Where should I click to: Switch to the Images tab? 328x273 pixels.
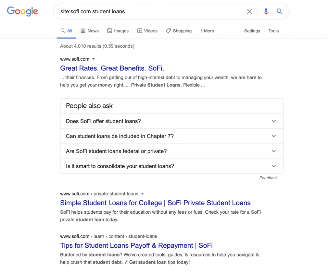coord(118,31)
